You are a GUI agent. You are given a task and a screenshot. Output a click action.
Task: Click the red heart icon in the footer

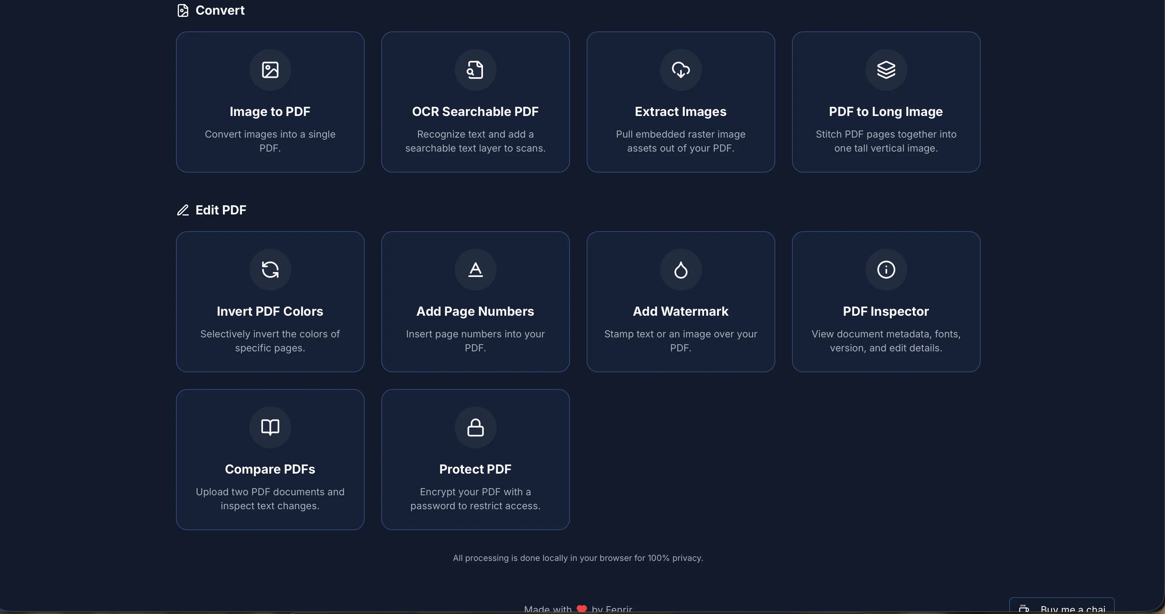[x=581, y=609]
